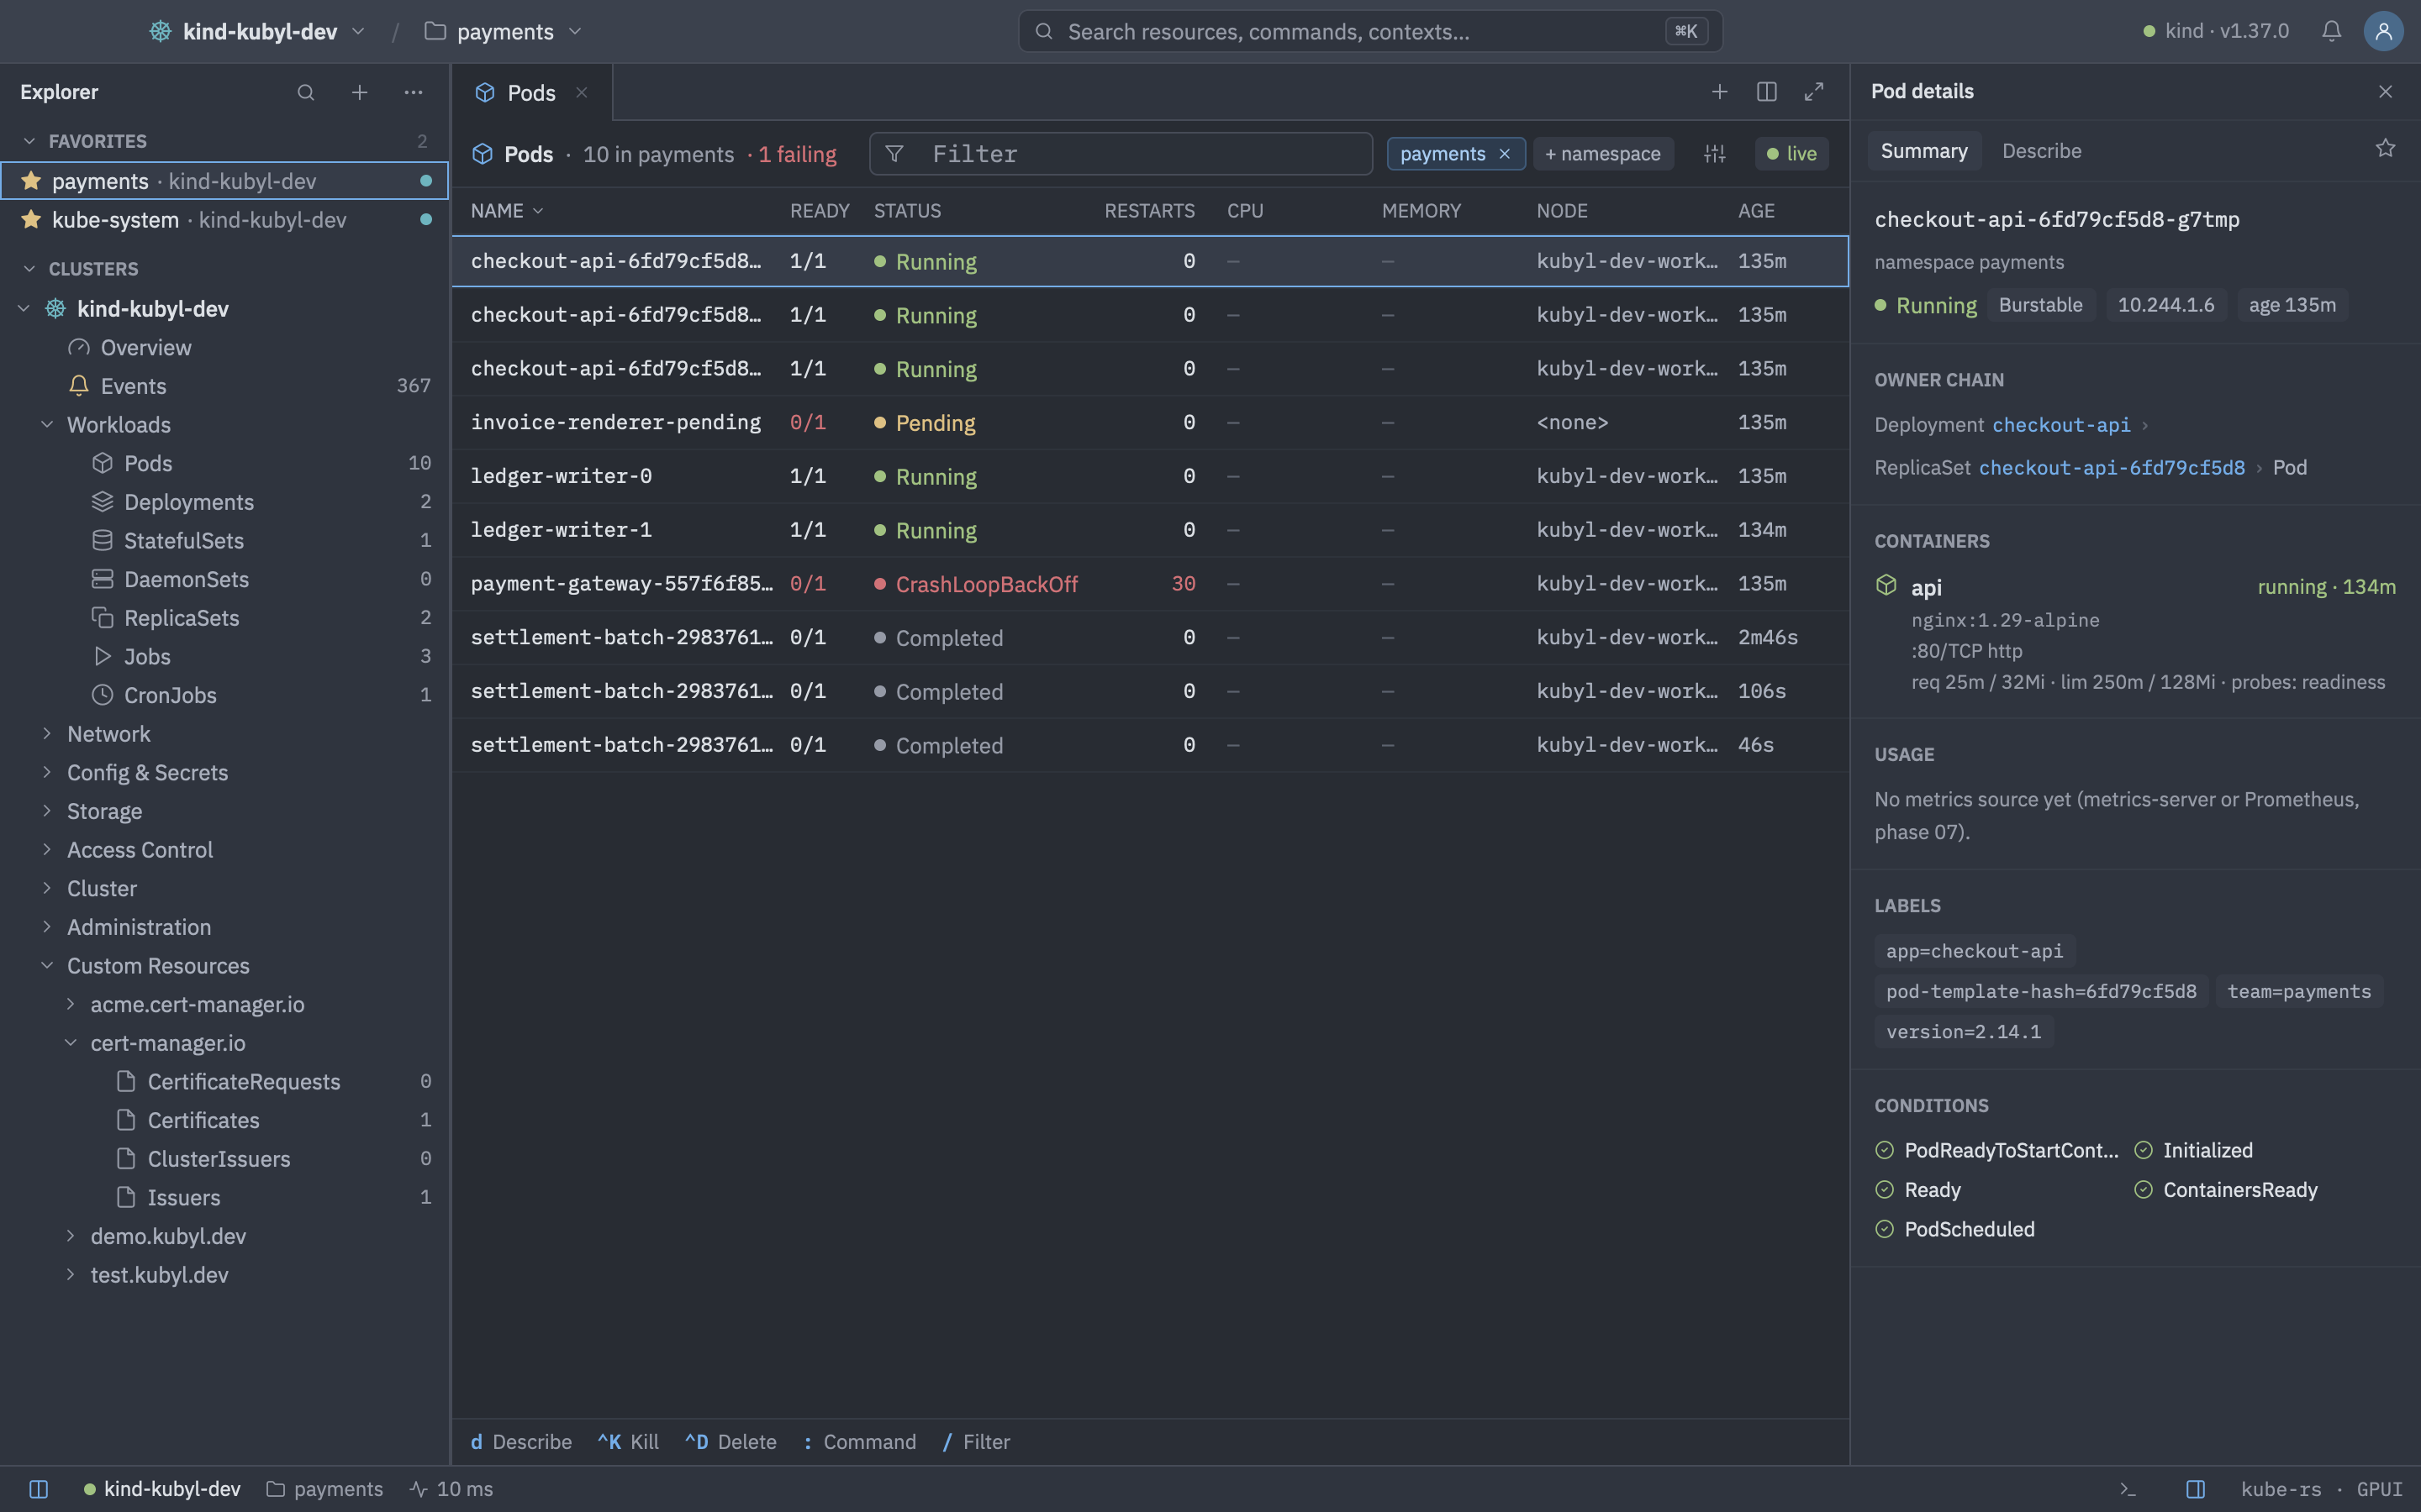The image size is (2421, 1512).
Task: Switch to the Describe tab
Action: tap(2041, 151)
